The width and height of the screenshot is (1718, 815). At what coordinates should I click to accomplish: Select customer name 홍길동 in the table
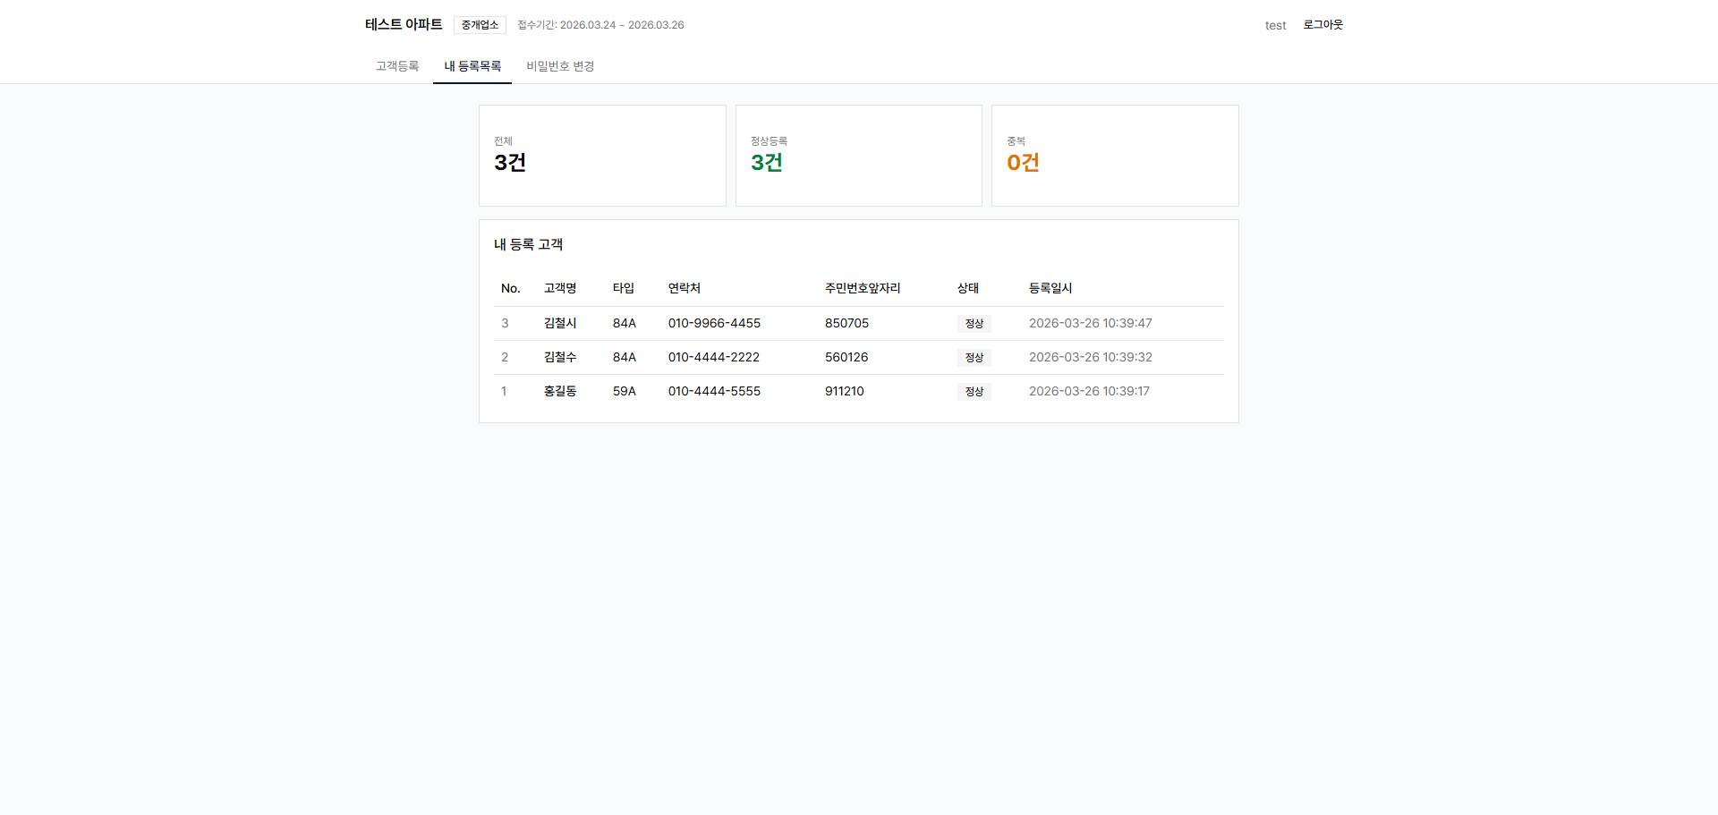coord(560,391)
